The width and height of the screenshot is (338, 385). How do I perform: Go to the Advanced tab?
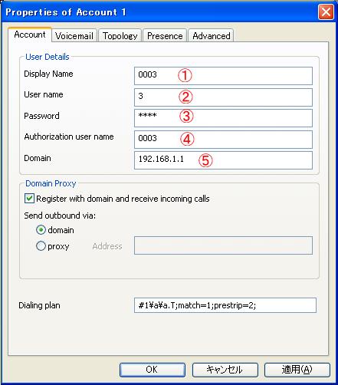(212, 35)
